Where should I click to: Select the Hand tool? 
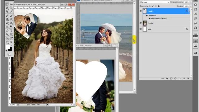pyautogui.click(x=7, y=42)
